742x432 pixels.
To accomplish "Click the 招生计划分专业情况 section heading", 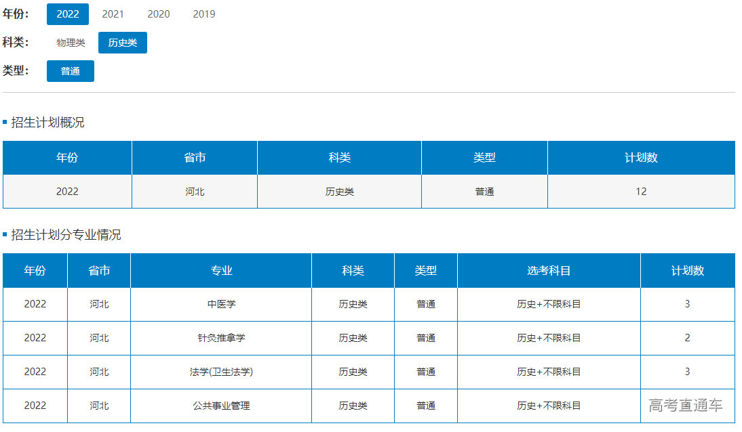I will point(66,235).
